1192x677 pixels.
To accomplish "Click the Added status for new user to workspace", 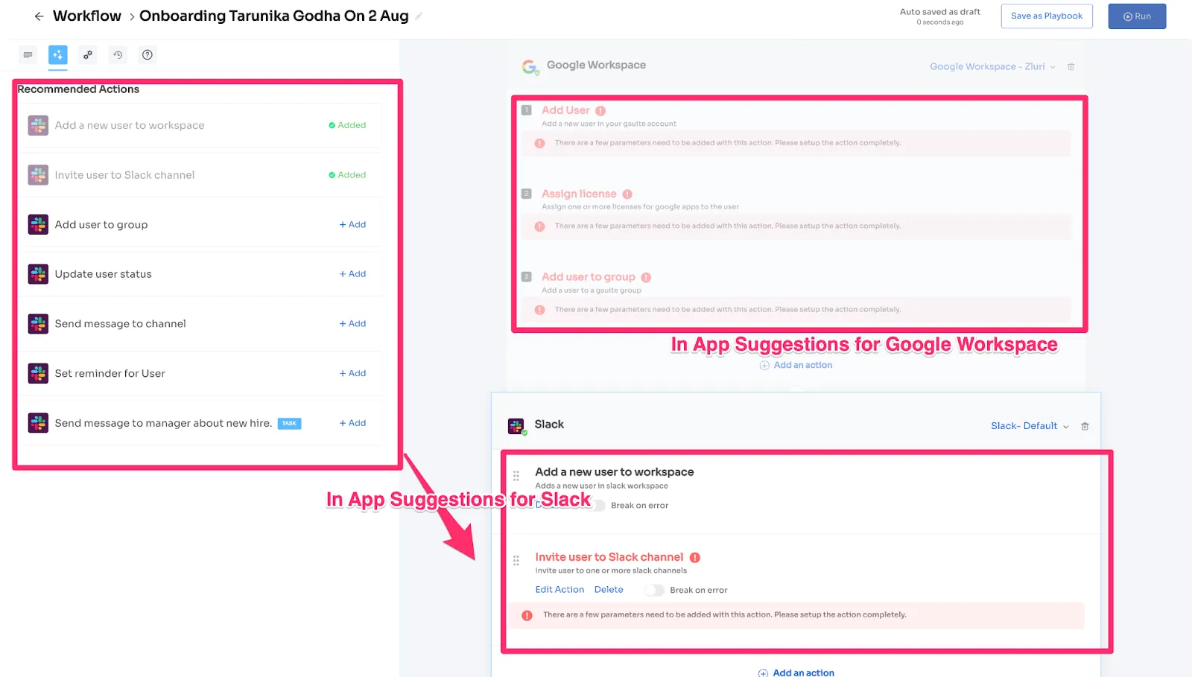I will (x=347, y=125).
